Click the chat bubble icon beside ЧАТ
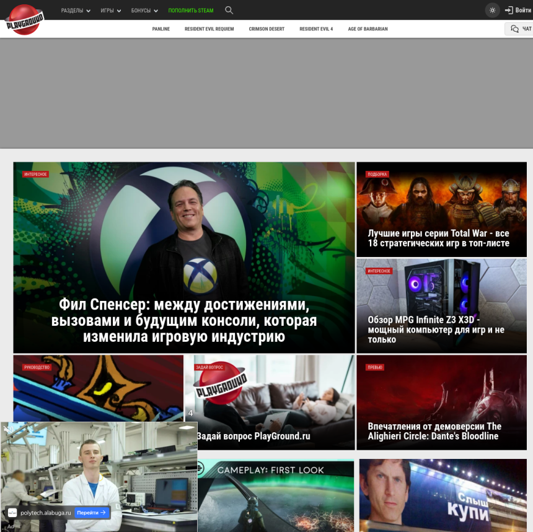Image resolution: width=533 pixels, height=532 pixels. (514, 29)
